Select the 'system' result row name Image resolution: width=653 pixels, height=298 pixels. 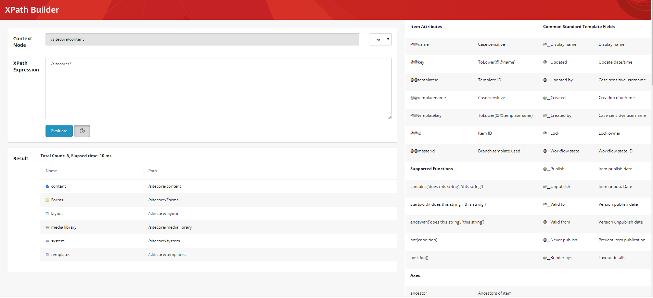[58, 241]
